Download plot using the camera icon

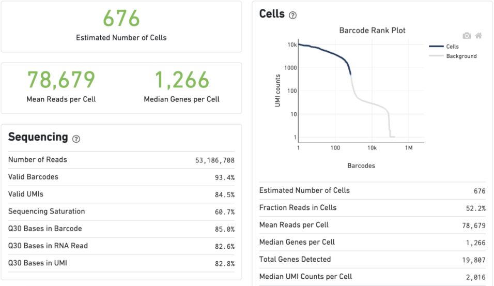coord(467,36)
